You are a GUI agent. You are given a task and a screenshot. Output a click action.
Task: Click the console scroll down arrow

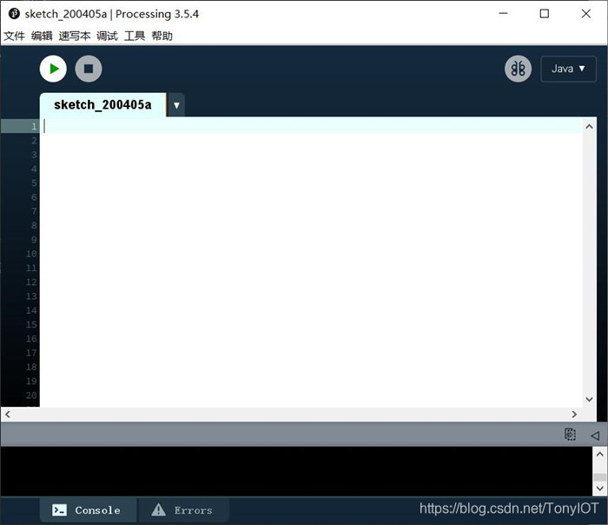(600, 488)
